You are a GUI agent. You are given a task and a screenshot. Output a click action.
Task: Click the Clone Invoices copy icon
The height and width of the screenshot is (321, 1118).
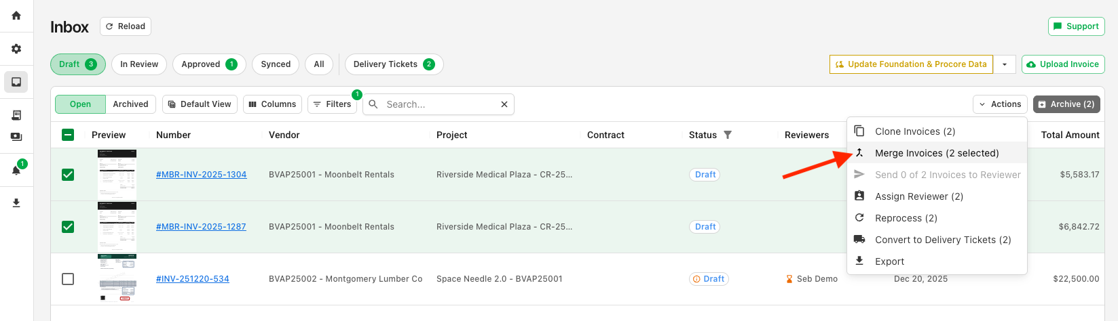pos(859,131)
